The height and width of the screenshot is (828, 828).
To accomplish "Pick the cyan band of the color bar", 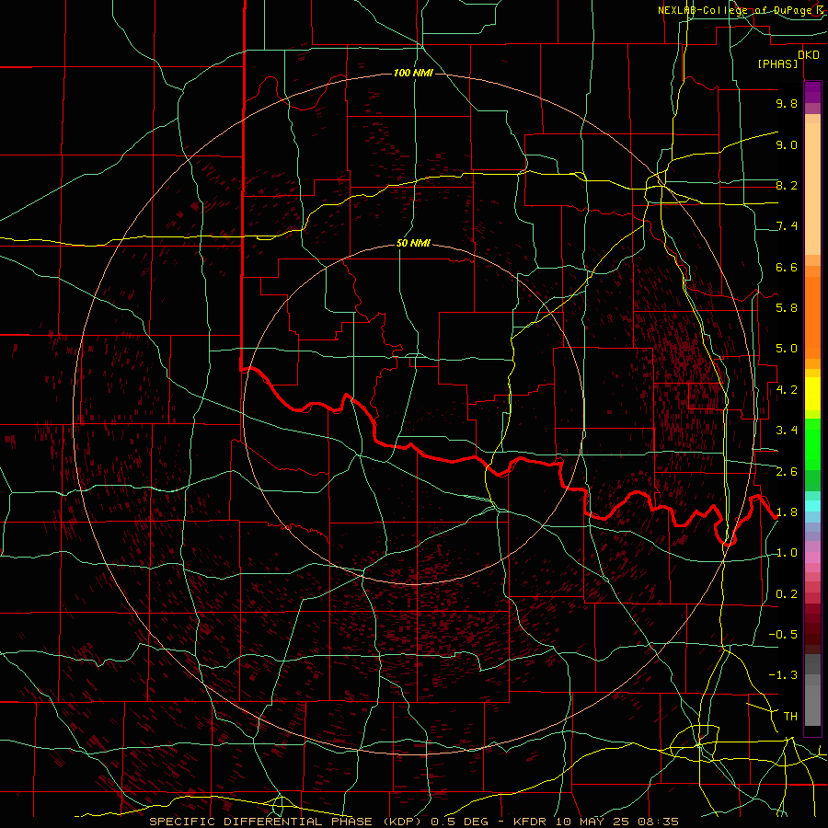I will [x=812, y=506].
